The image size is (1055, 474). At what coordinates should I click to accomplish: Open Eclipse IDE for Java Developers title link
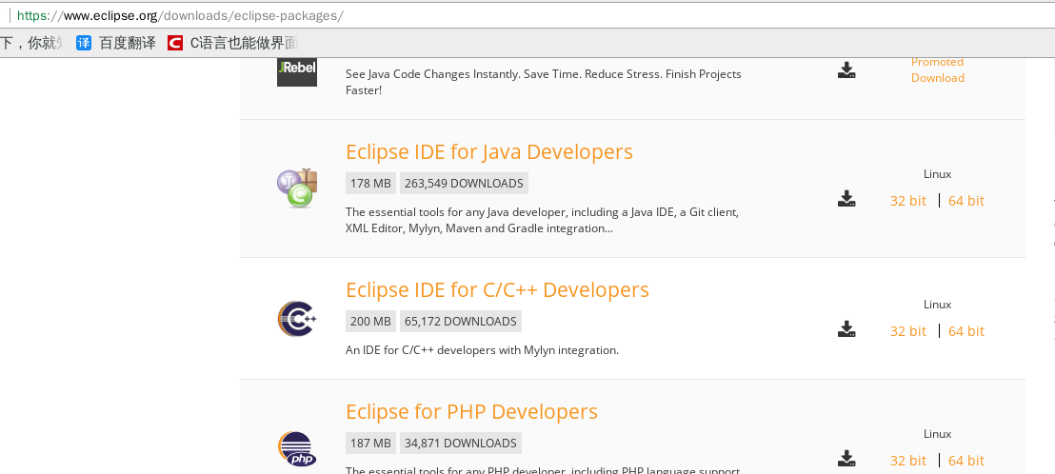pos(489,152)
